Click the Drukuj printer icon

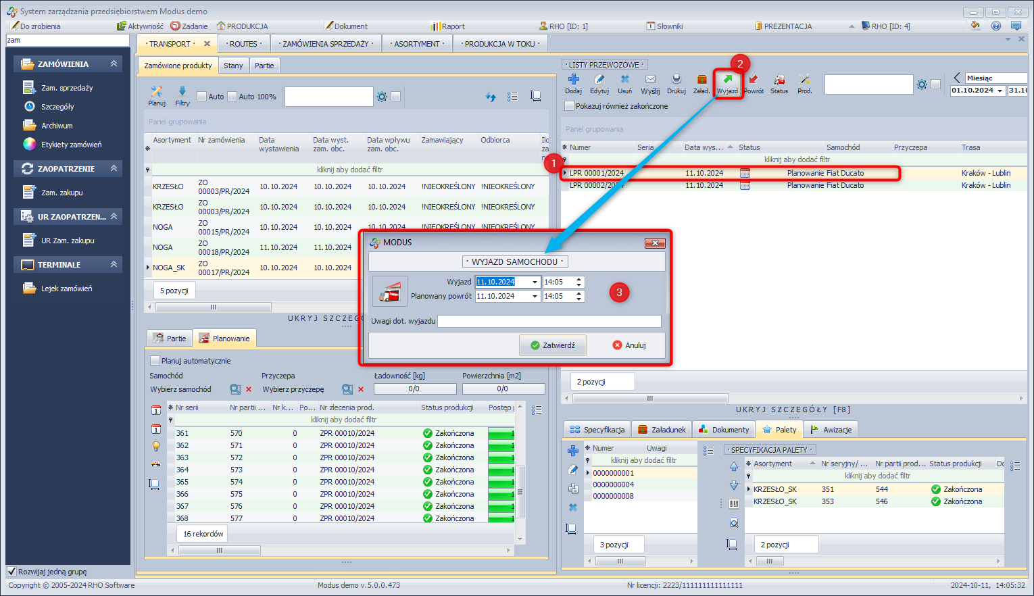(676, 83)
